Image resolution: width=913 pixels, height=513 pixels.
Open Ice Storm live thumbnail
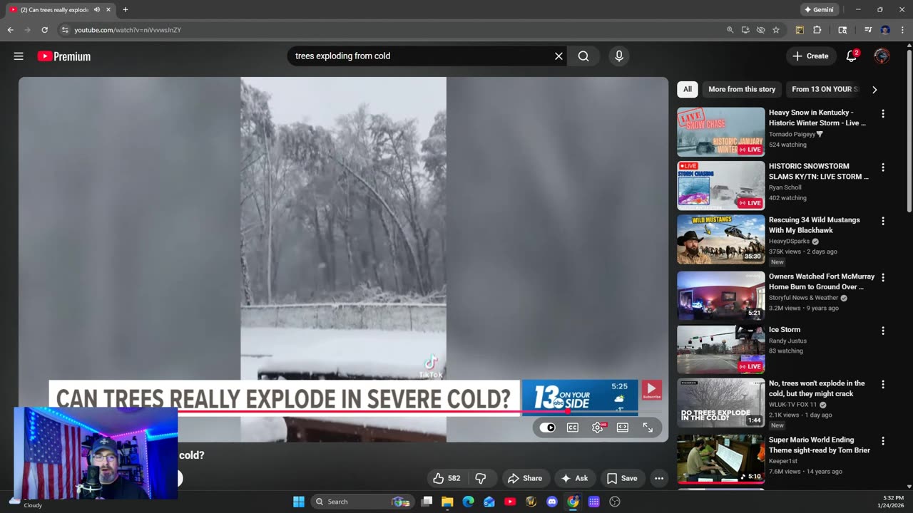click(720, 349)
